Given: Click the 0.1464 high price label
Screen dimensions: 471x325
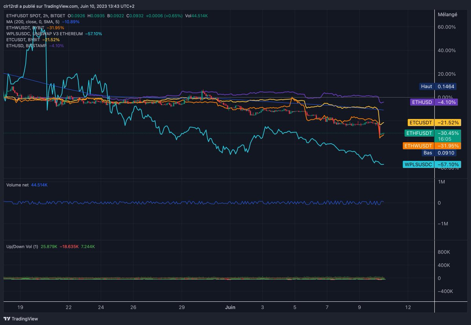Looking at the screenshot, I should coord(445,86).
